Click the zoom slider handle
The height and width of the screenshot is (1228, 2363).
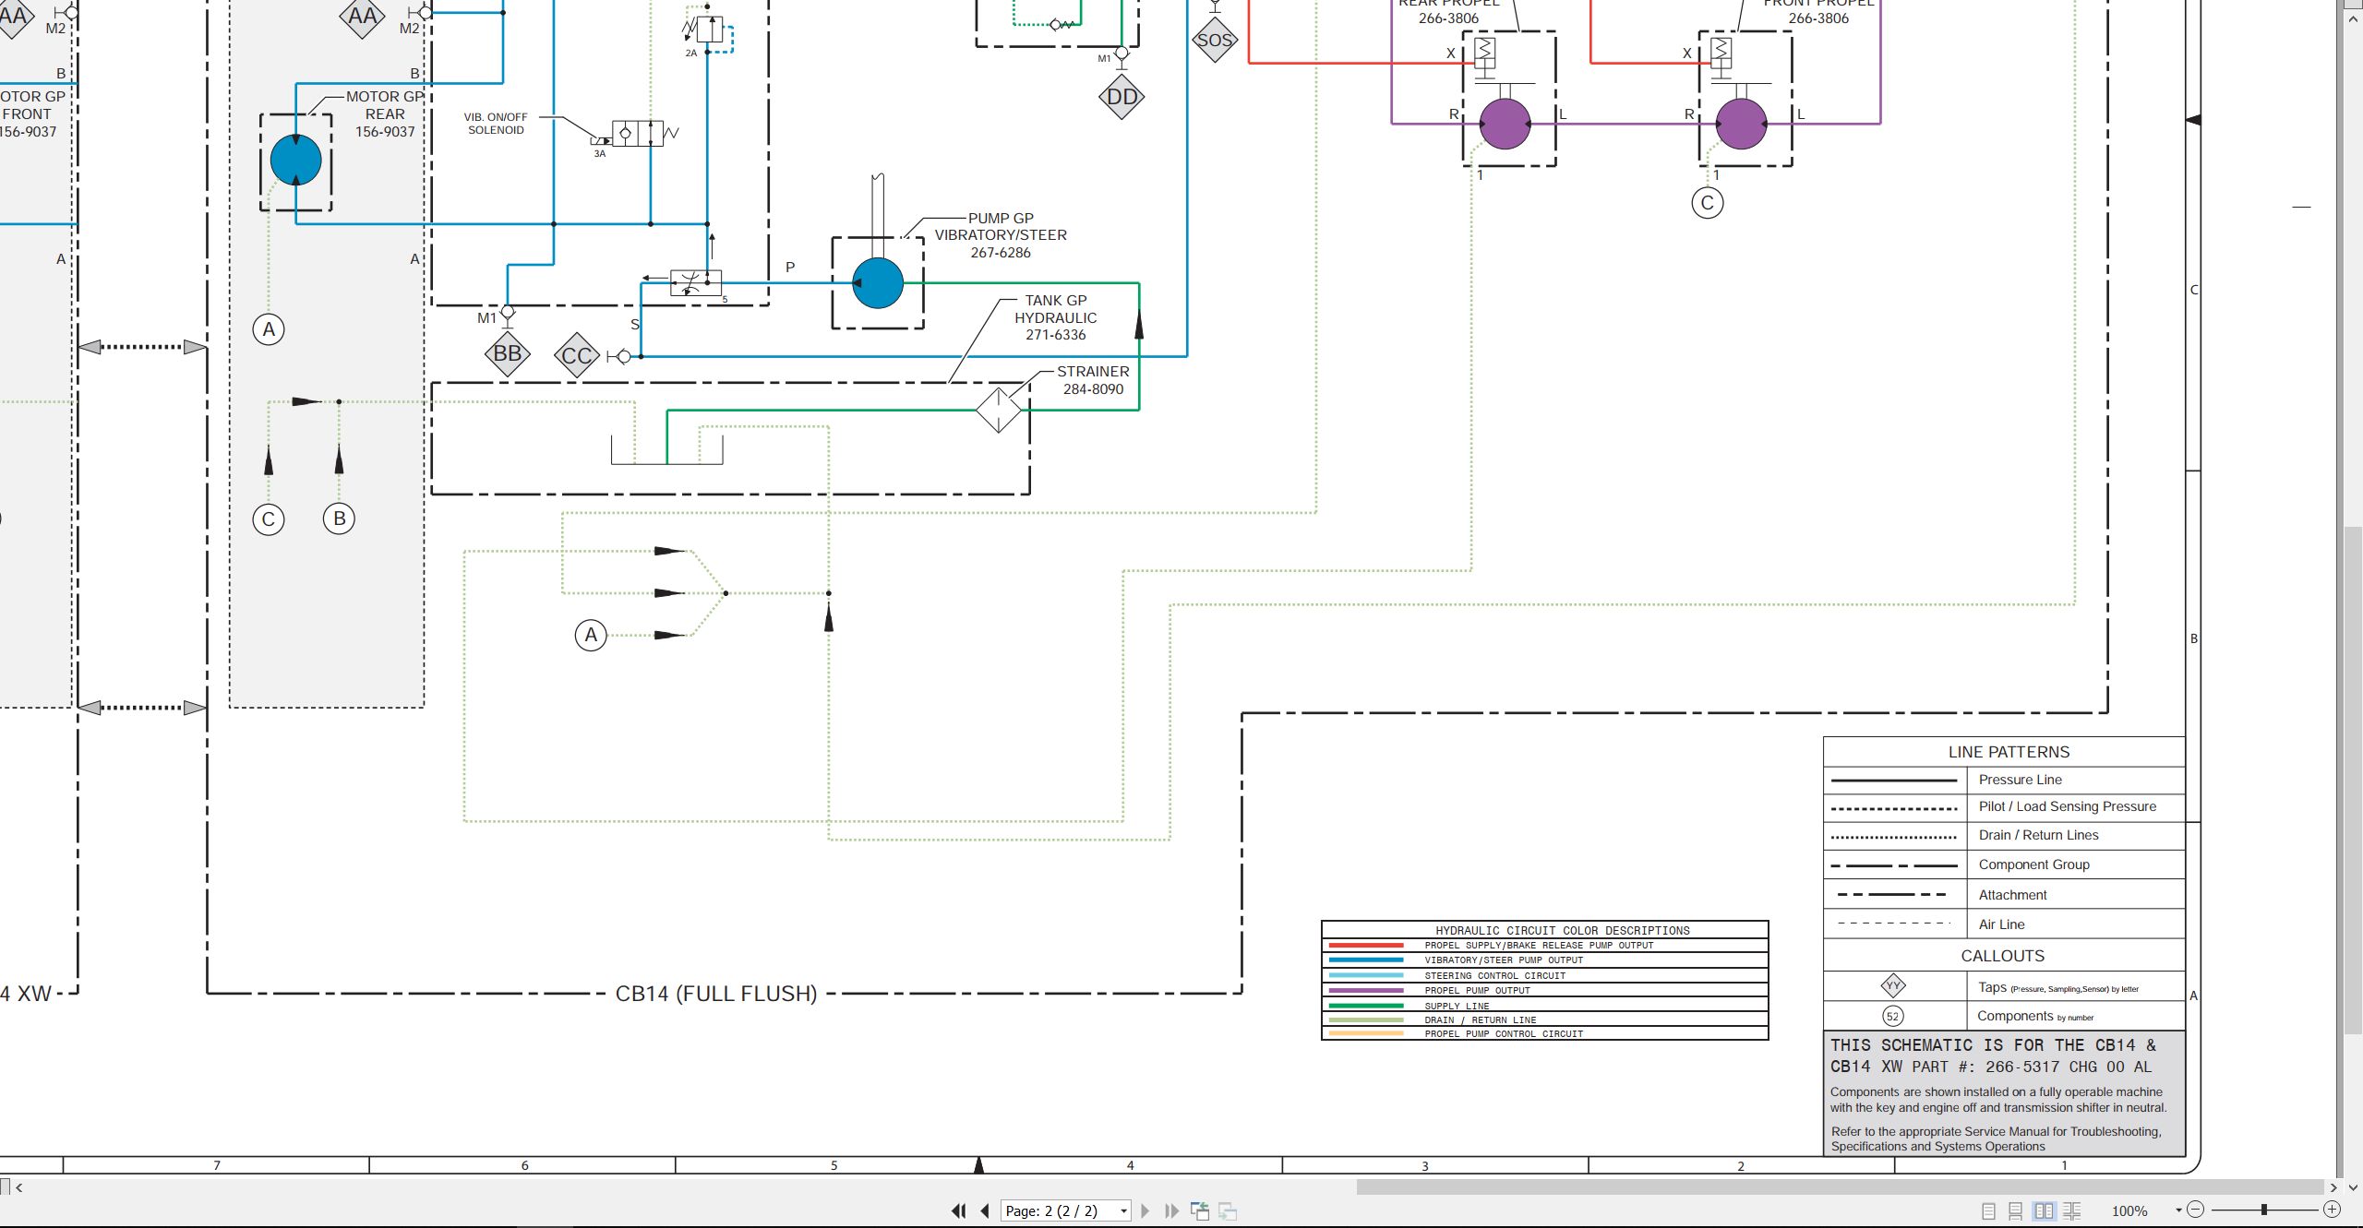point(2263,1210)
